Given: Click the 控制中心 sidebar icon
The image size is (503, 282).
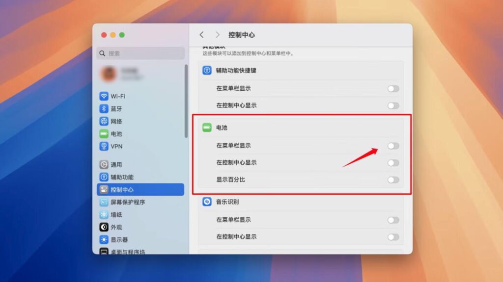Looking at the screenshot, I should (104, 189).
